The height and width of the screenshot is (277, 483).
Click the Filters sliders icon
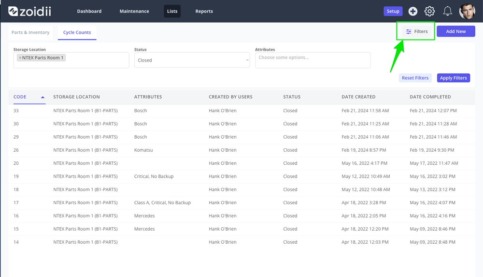409,32
